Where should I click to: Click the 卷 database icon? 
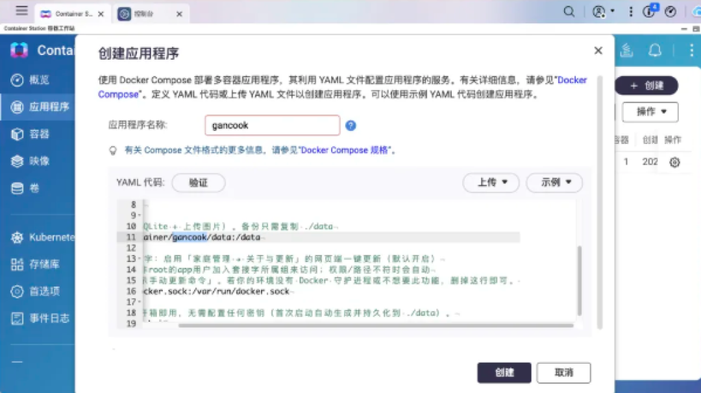(17, 189)
